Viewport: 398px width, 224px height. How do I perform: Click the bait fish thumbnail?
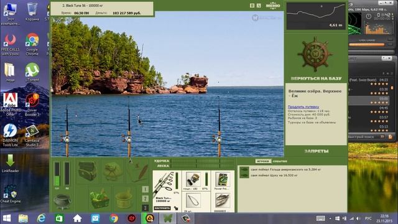click(x=223, y=200)
